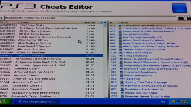Click the scroll up arrow of game list
Image resolution: width=191 pixels, height=107 pixels.
[x=105, y=23]
